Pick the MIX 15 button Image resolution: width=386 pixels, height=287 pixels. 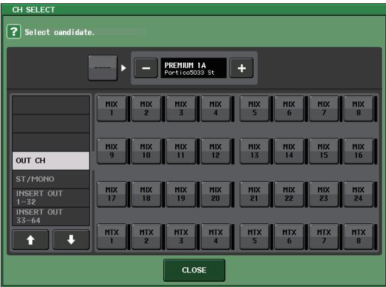(x=324, y=151)
